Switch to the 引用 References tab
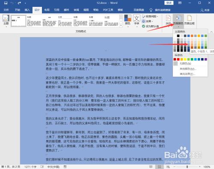214x169 pixels. click(56, 10)
